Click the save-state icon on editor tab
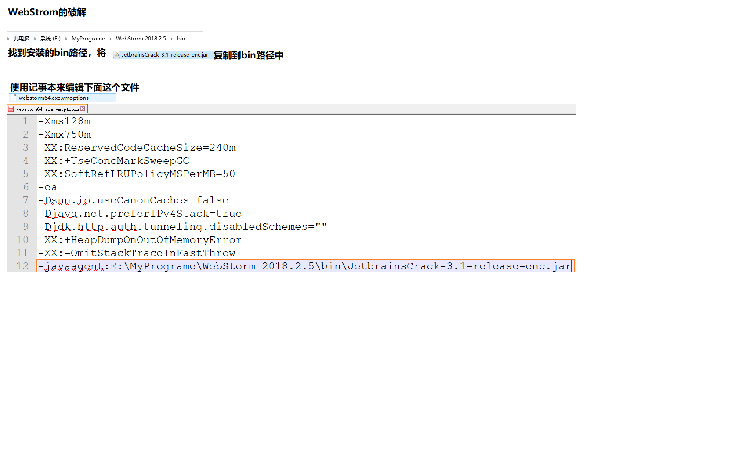The width and height of the screenshot is (746, 457). [x=11, y=109]
